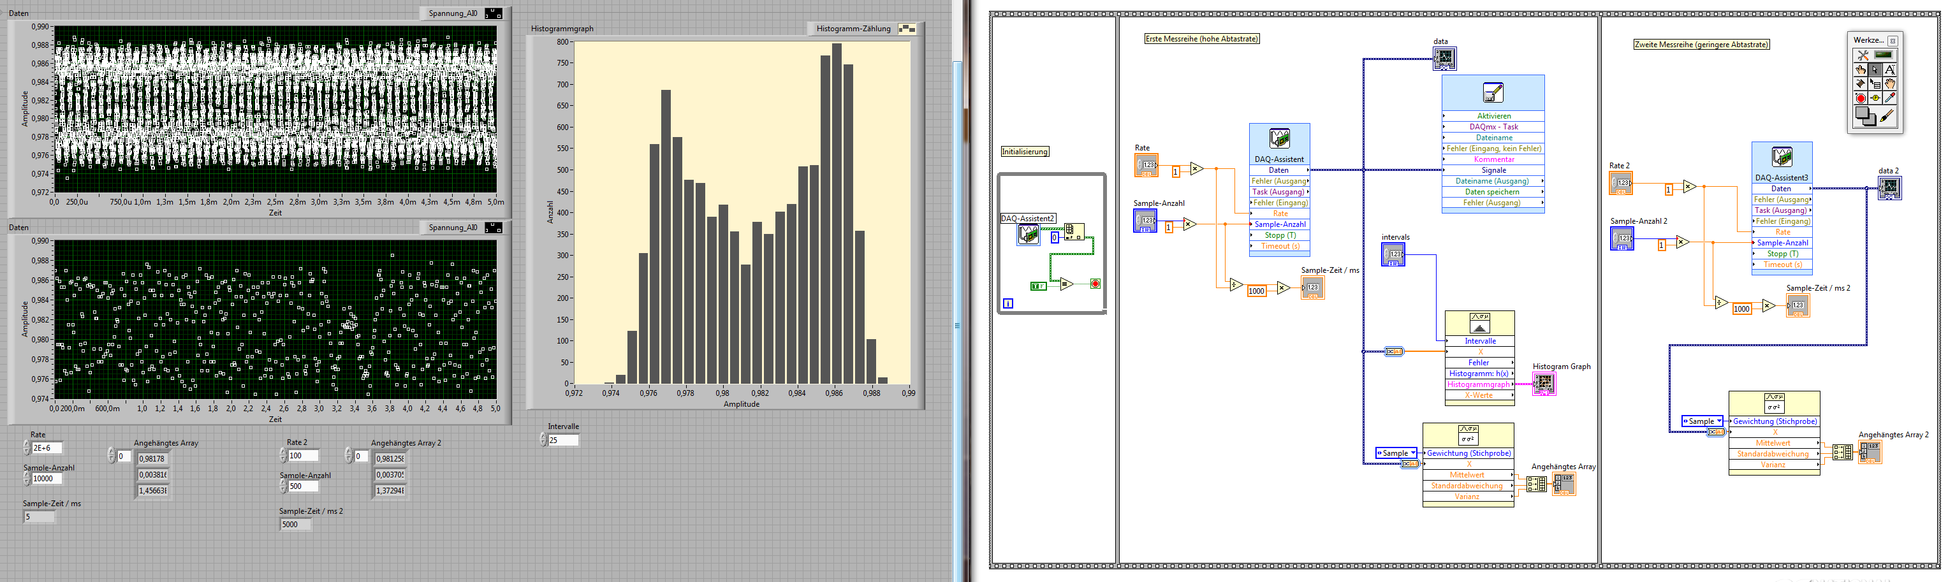Select the Coloring brush tool
Image resolution: width=1948 pixels, height=582 pixels.
[1887, 115]
